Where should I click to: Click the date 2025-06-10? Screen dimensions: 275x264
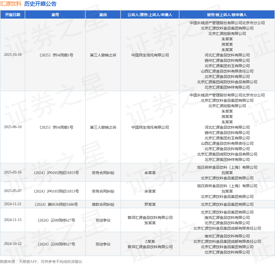point(13,127)
